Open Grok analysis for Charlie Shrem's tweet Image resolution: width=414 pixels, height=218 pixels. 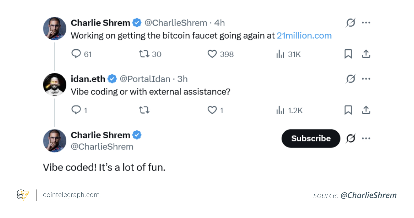(350, 23)
